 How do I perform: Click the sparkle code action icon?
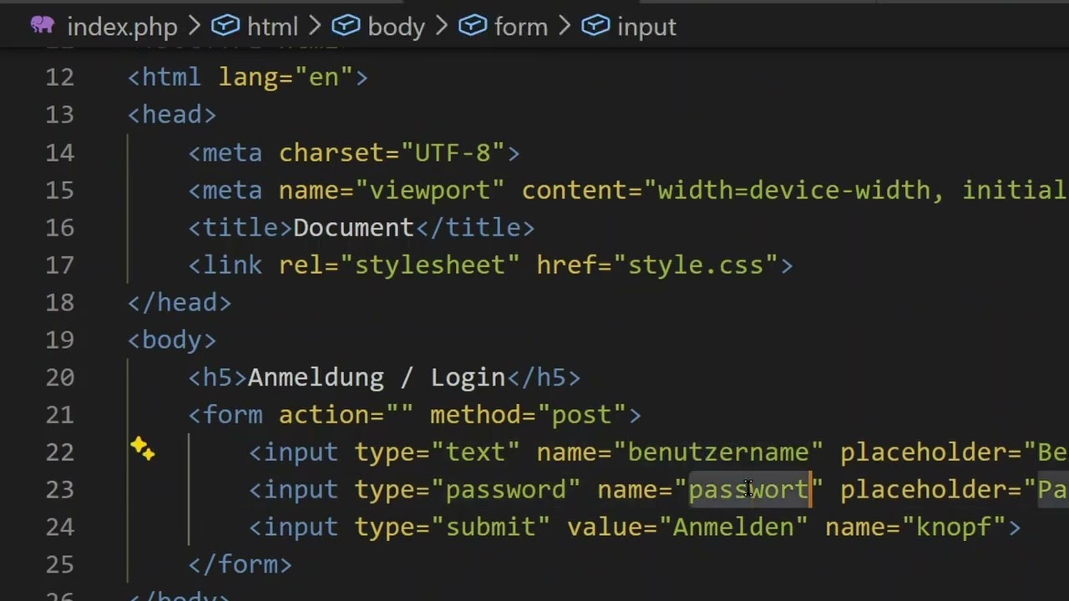pyautogui.click(x=142, y=449)
